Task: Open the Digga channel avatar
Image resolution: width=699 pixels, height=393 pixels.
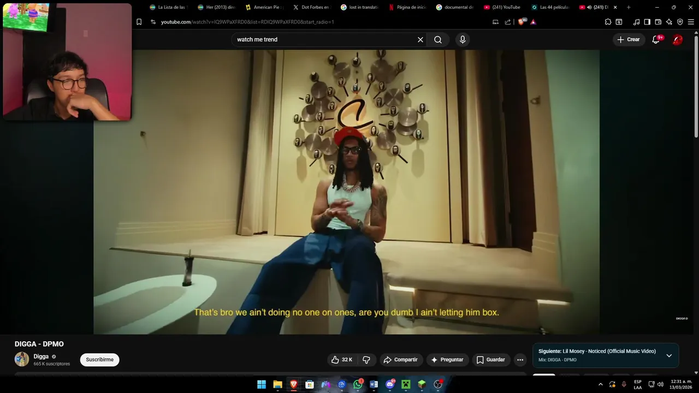Action: click(x=22, y=359)
